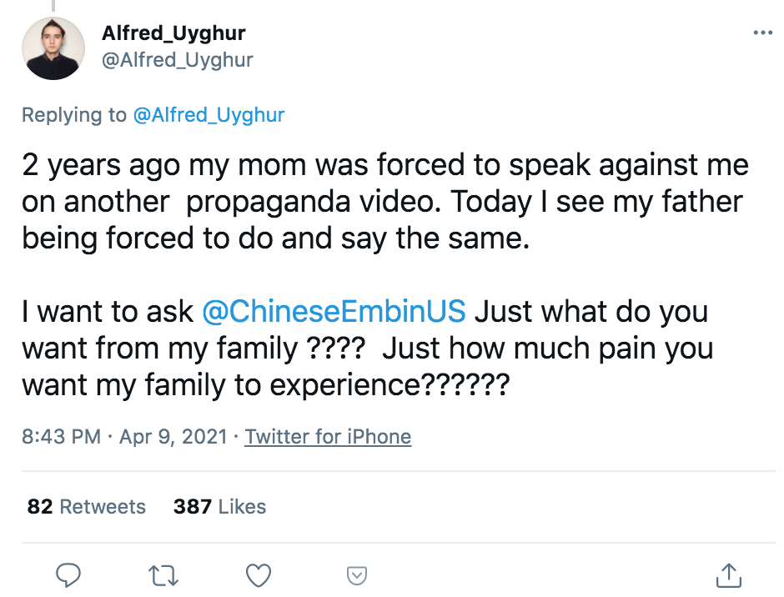View the 387 Likes list
This screenshot has width=784, height=597.
click(219, 506)
